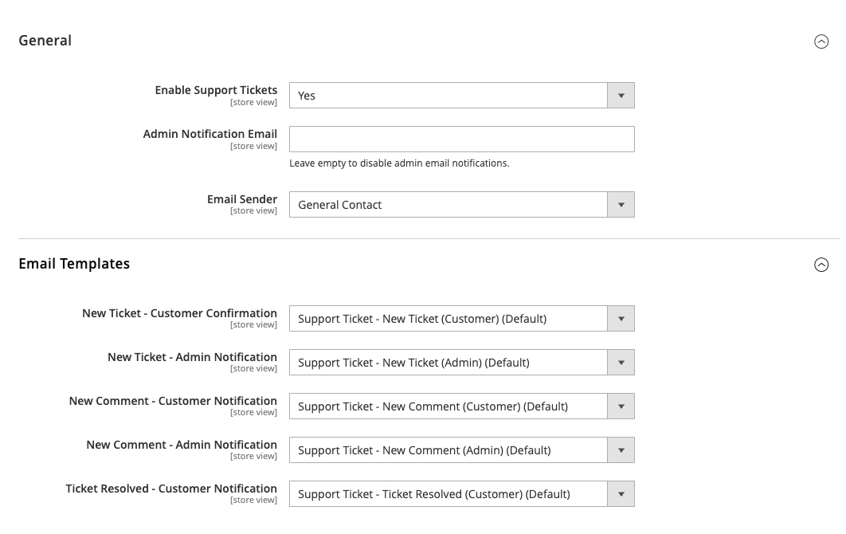The height and width of the screenshot is (534, 846).
Task: Collapse the Email Templates section chevron icon
Action: point(821,265)
